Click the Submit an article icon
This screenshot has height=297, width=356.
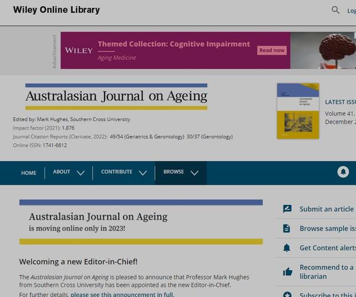coord(287,209)
